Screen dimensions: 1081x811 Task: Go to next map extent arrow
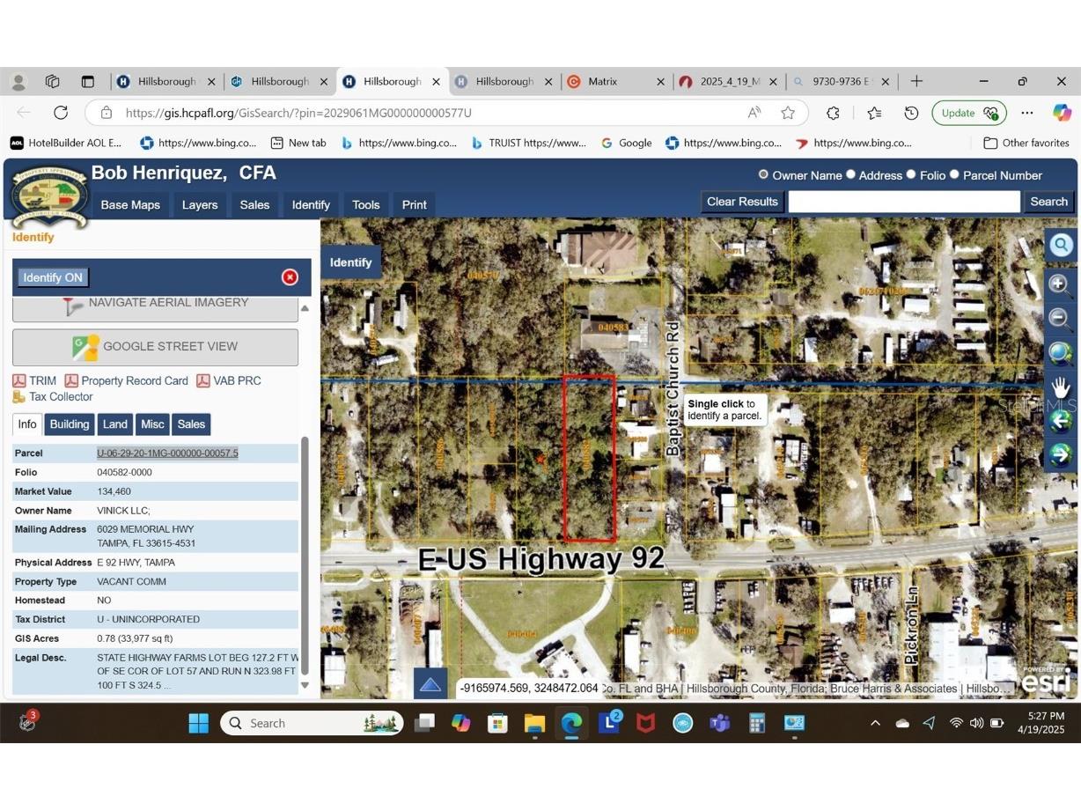(1060, 454)
